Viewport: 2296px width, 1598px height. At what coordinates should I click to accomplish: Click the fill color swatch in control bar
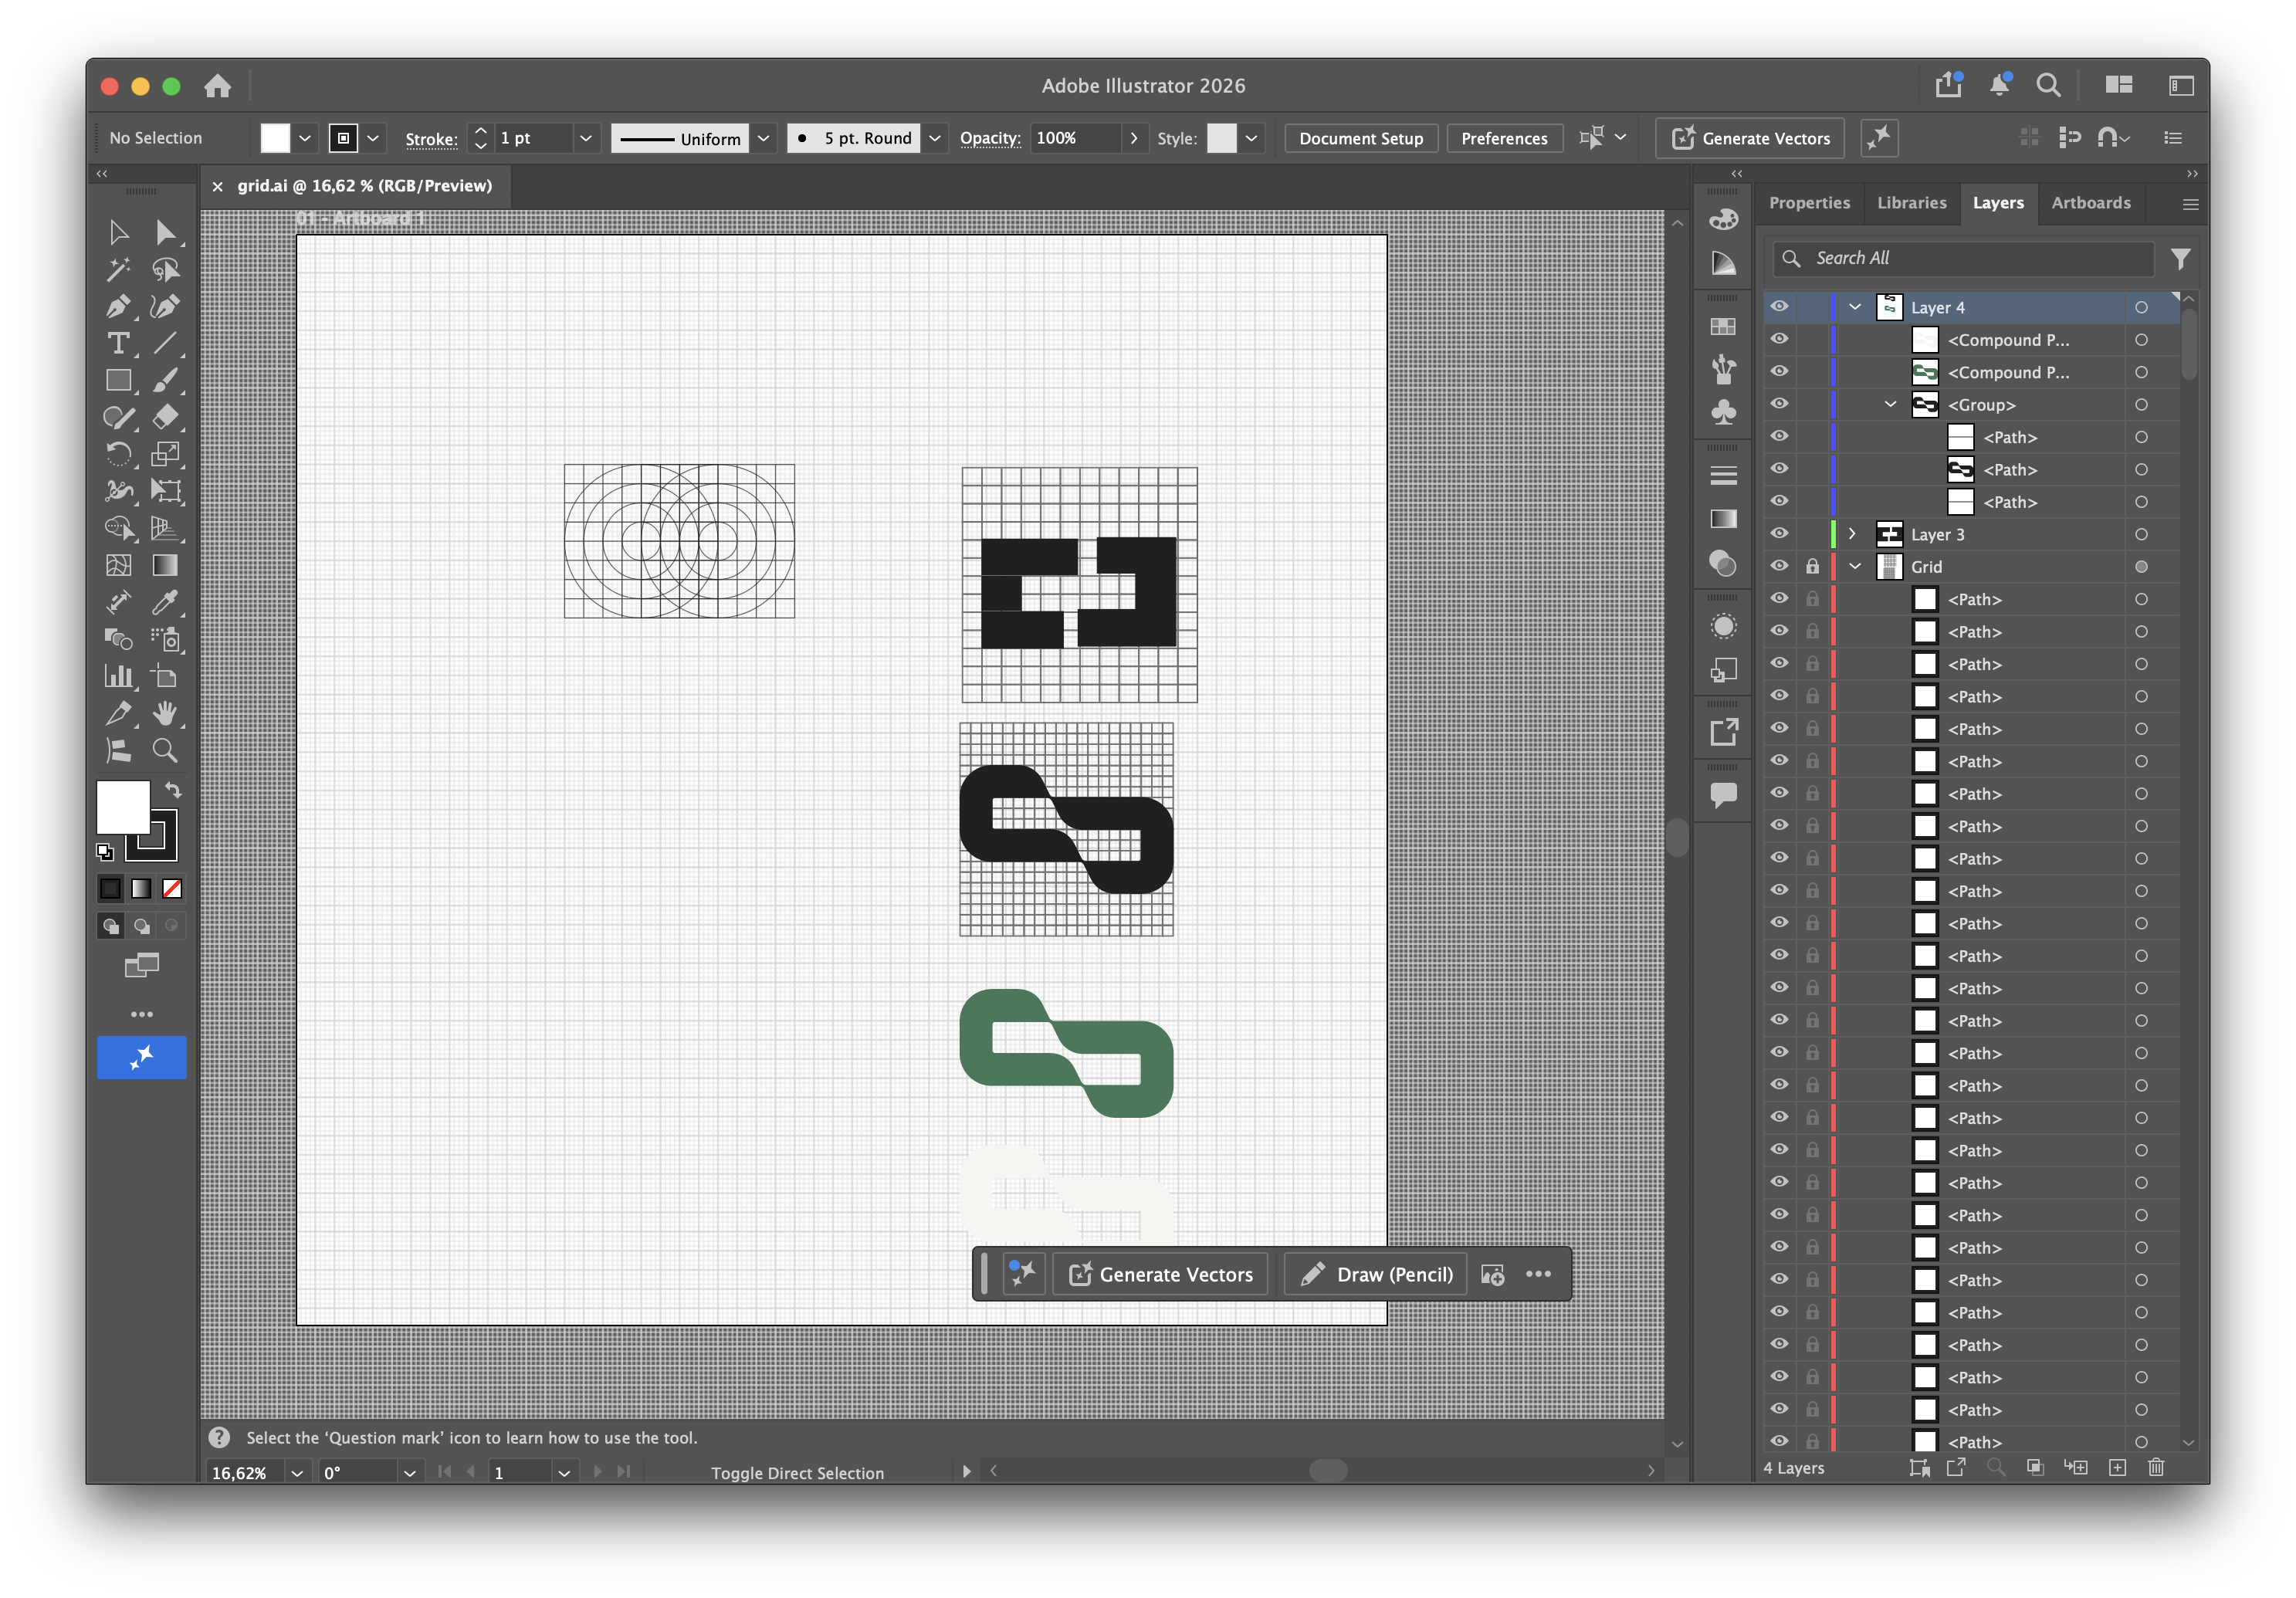tap(275, 138)
